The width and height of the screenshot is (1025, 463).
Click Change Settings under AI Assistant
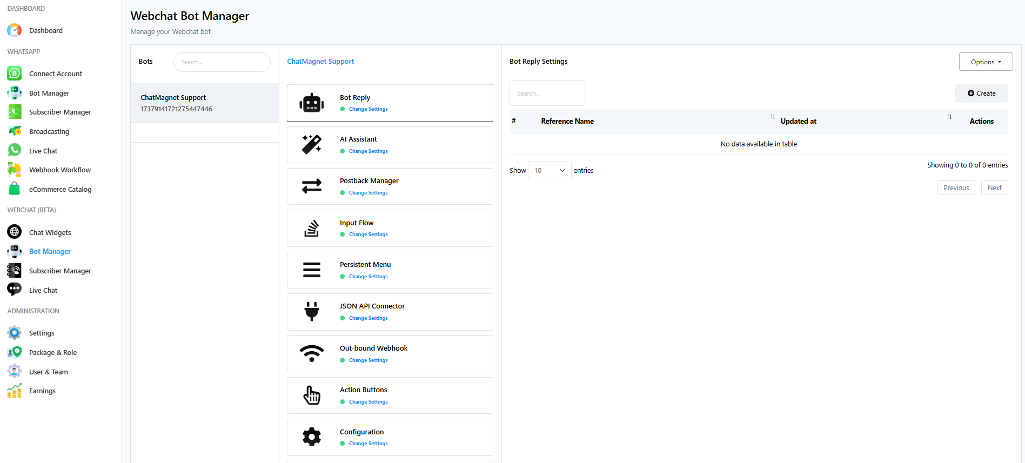(x=368, y=151)
